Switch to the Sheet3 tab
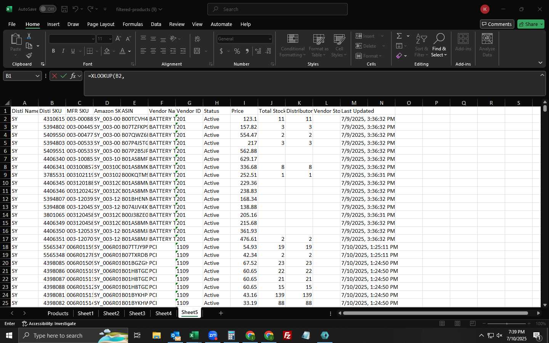This screenshot has width=549, height=343. point(137,313)
